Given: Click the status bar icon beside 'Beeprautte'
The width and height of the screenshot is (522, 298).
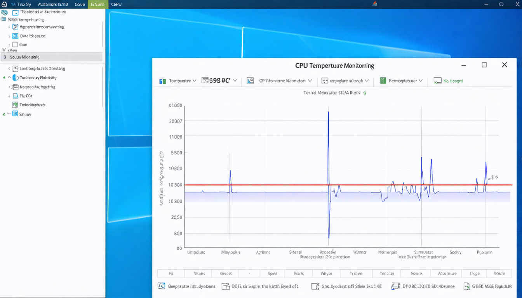Looking at the screenshot, I should [162, 286].
